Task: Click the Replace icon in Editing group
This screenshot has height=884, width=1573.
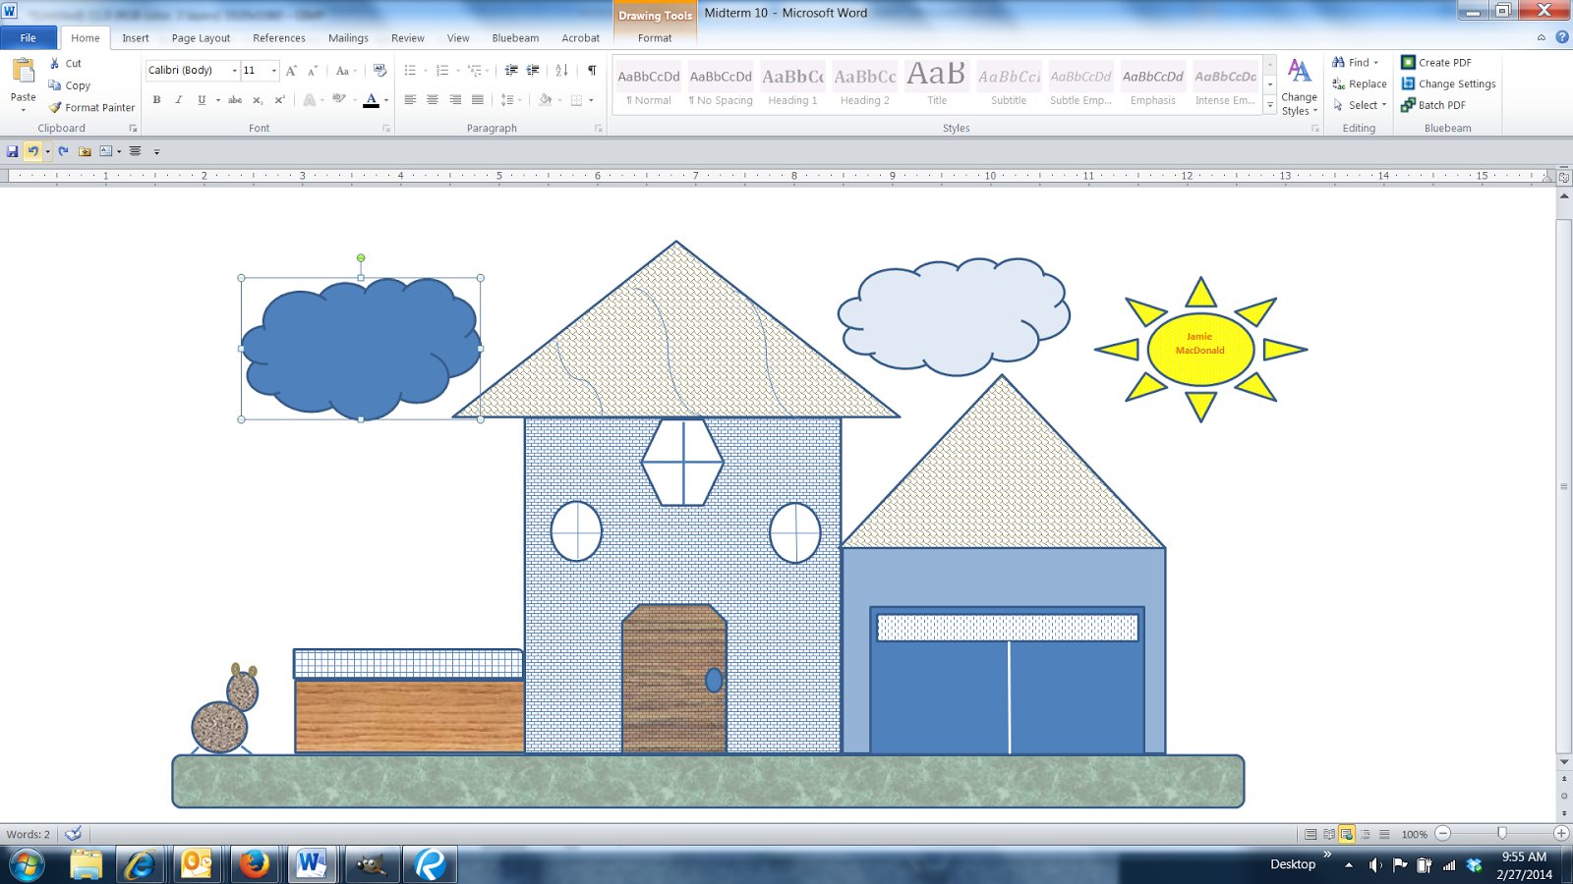Action: coord(1338,84)
